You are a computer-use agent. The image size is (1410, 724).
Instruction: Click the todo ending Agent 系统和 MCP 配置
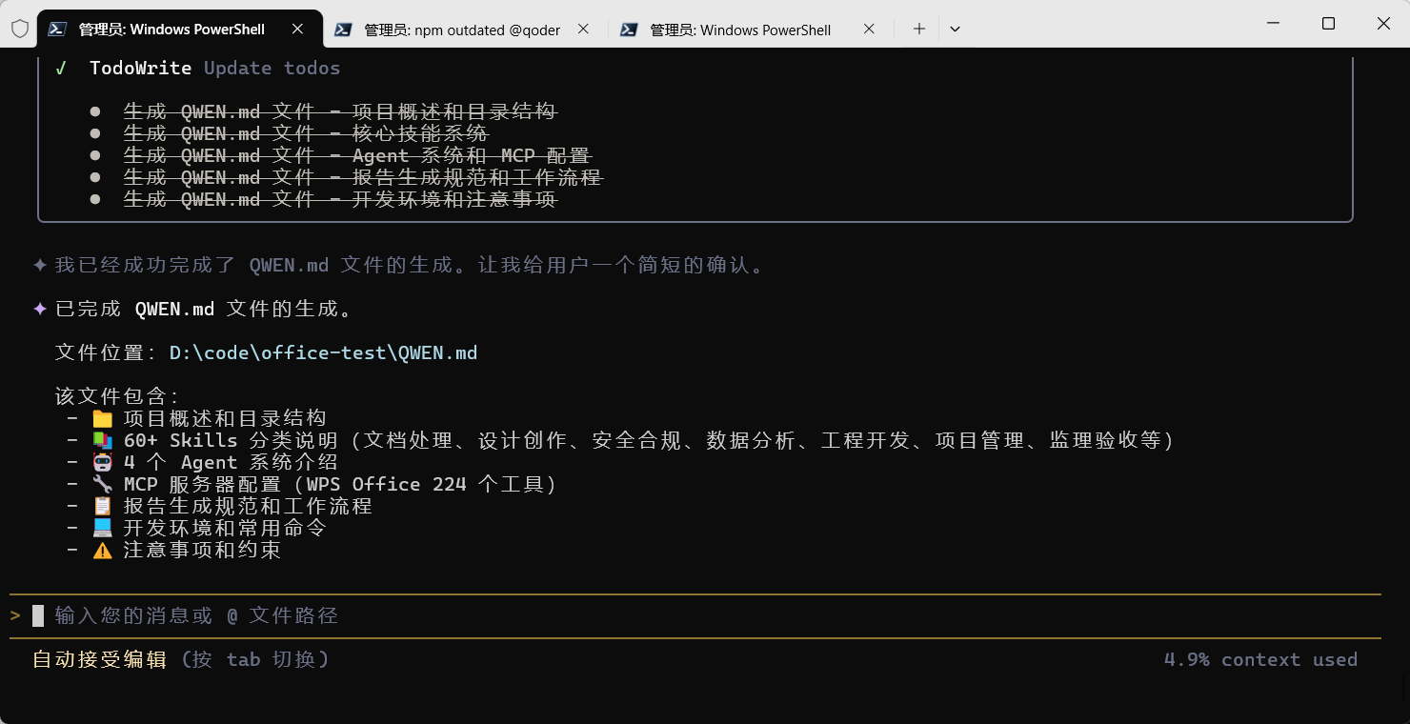(x=358, y=155)
